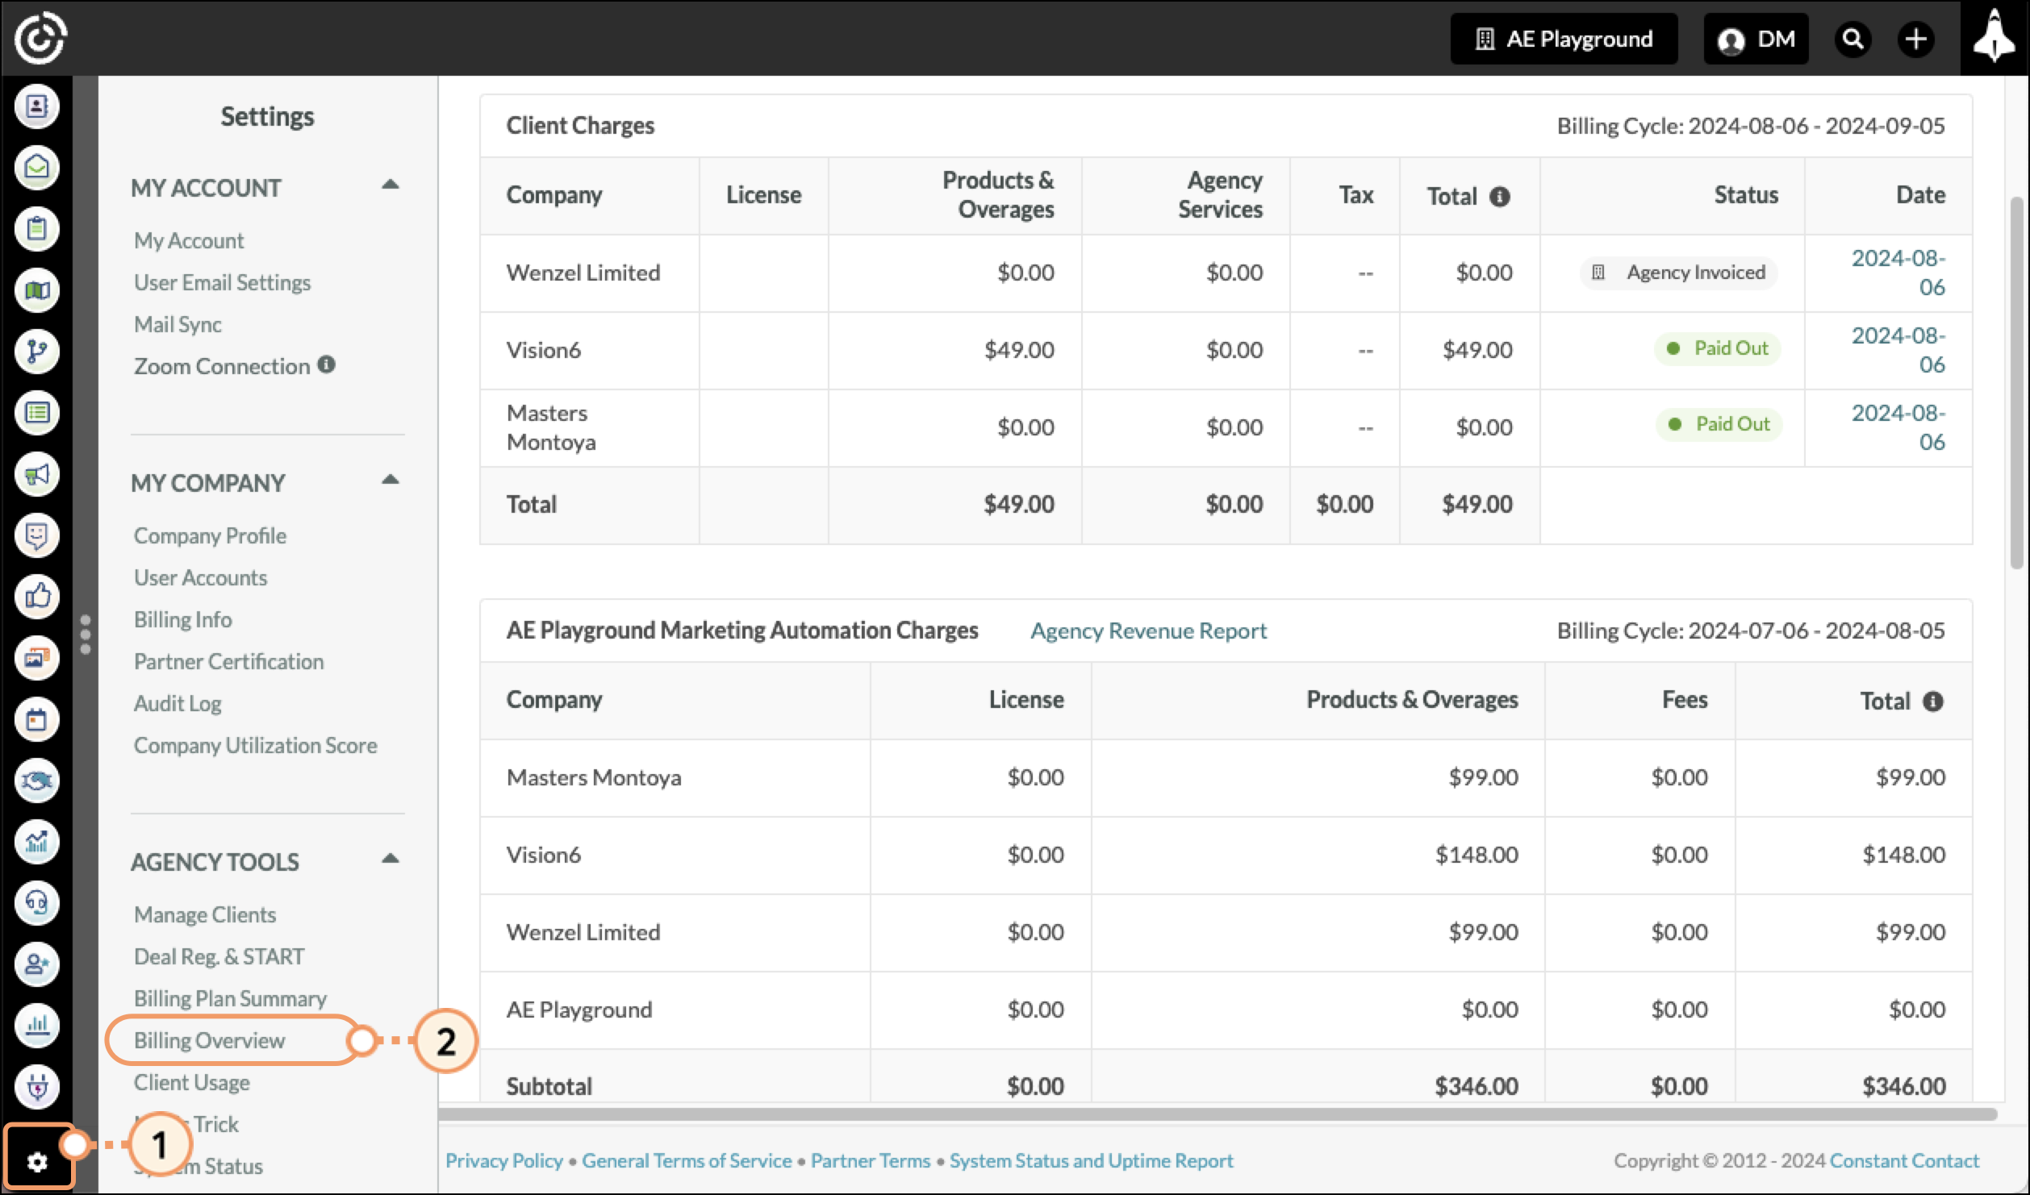Open Company Utilization Score

coord(256,745)
